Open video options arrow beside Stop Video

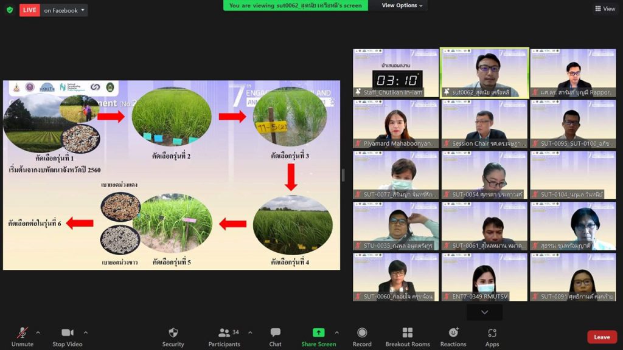(85, 332)
